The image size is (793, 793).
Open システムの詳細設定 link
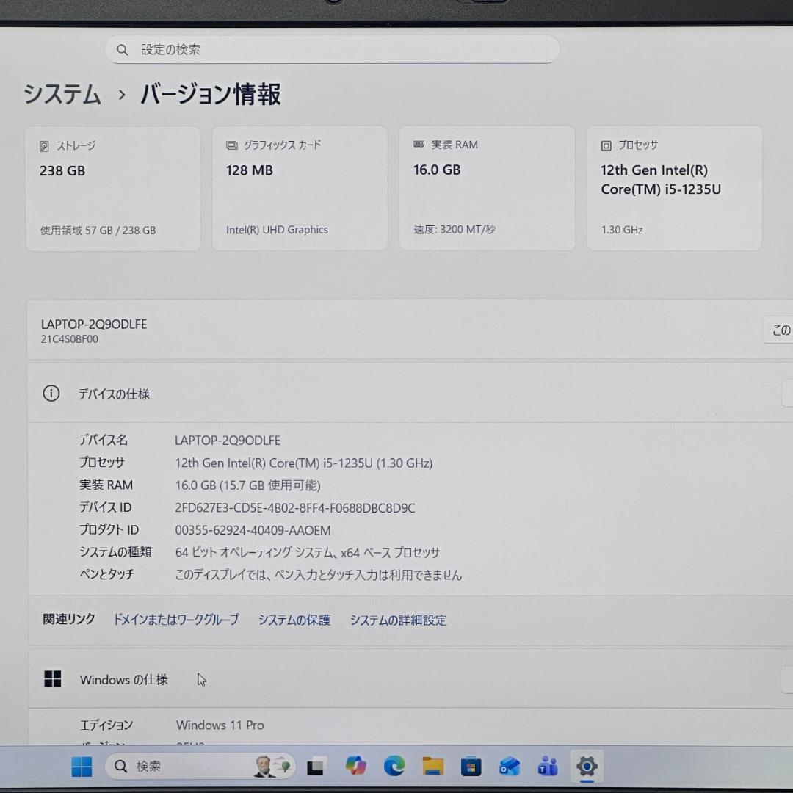(x=399, y=620)
